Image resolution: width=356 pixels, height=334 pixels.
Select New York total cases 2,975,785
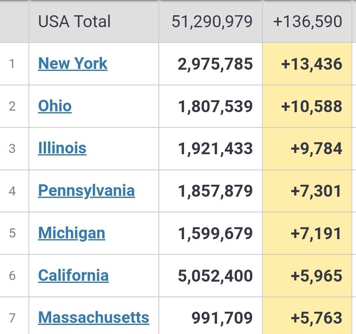215,64
